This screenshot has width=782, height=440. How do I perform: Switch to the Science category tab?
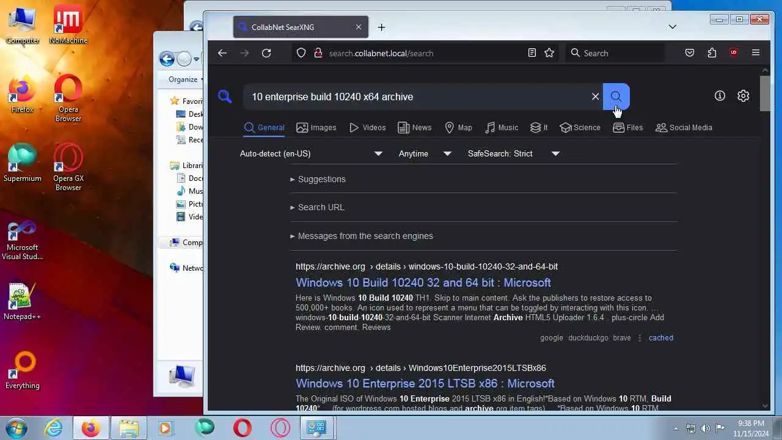click(x=580, y=128)
